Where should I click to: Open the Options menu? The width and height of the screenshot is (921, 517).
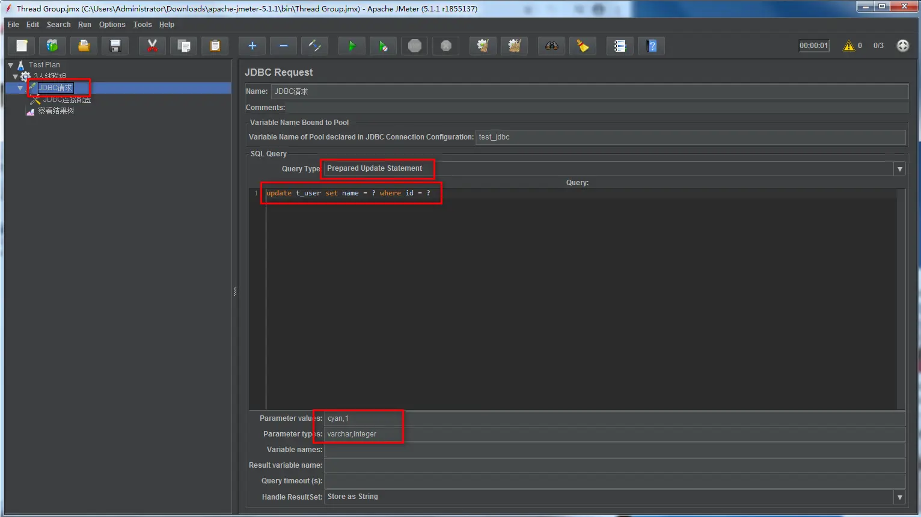click(x=112, y=25)
